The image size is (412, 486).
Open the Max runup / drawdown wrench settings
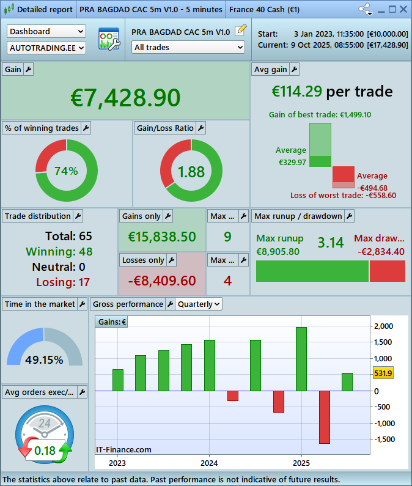coord(348,216)
